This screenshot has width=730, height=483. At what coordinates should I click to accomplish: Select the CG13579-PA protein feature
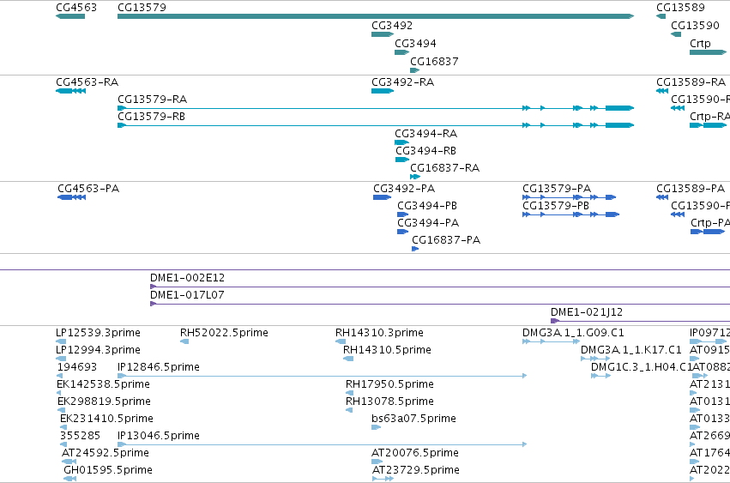(570, 197)
